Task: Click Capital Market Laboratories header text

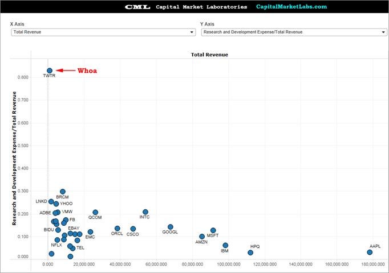Action: coord(201,7)
